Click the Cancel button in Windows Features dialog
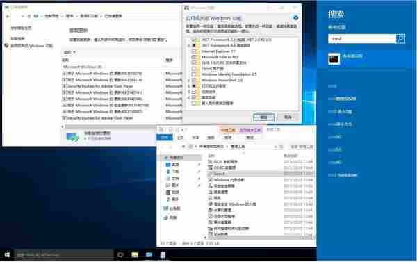The height and width of the screenshot is (262, 417). (x=288, y=117)
